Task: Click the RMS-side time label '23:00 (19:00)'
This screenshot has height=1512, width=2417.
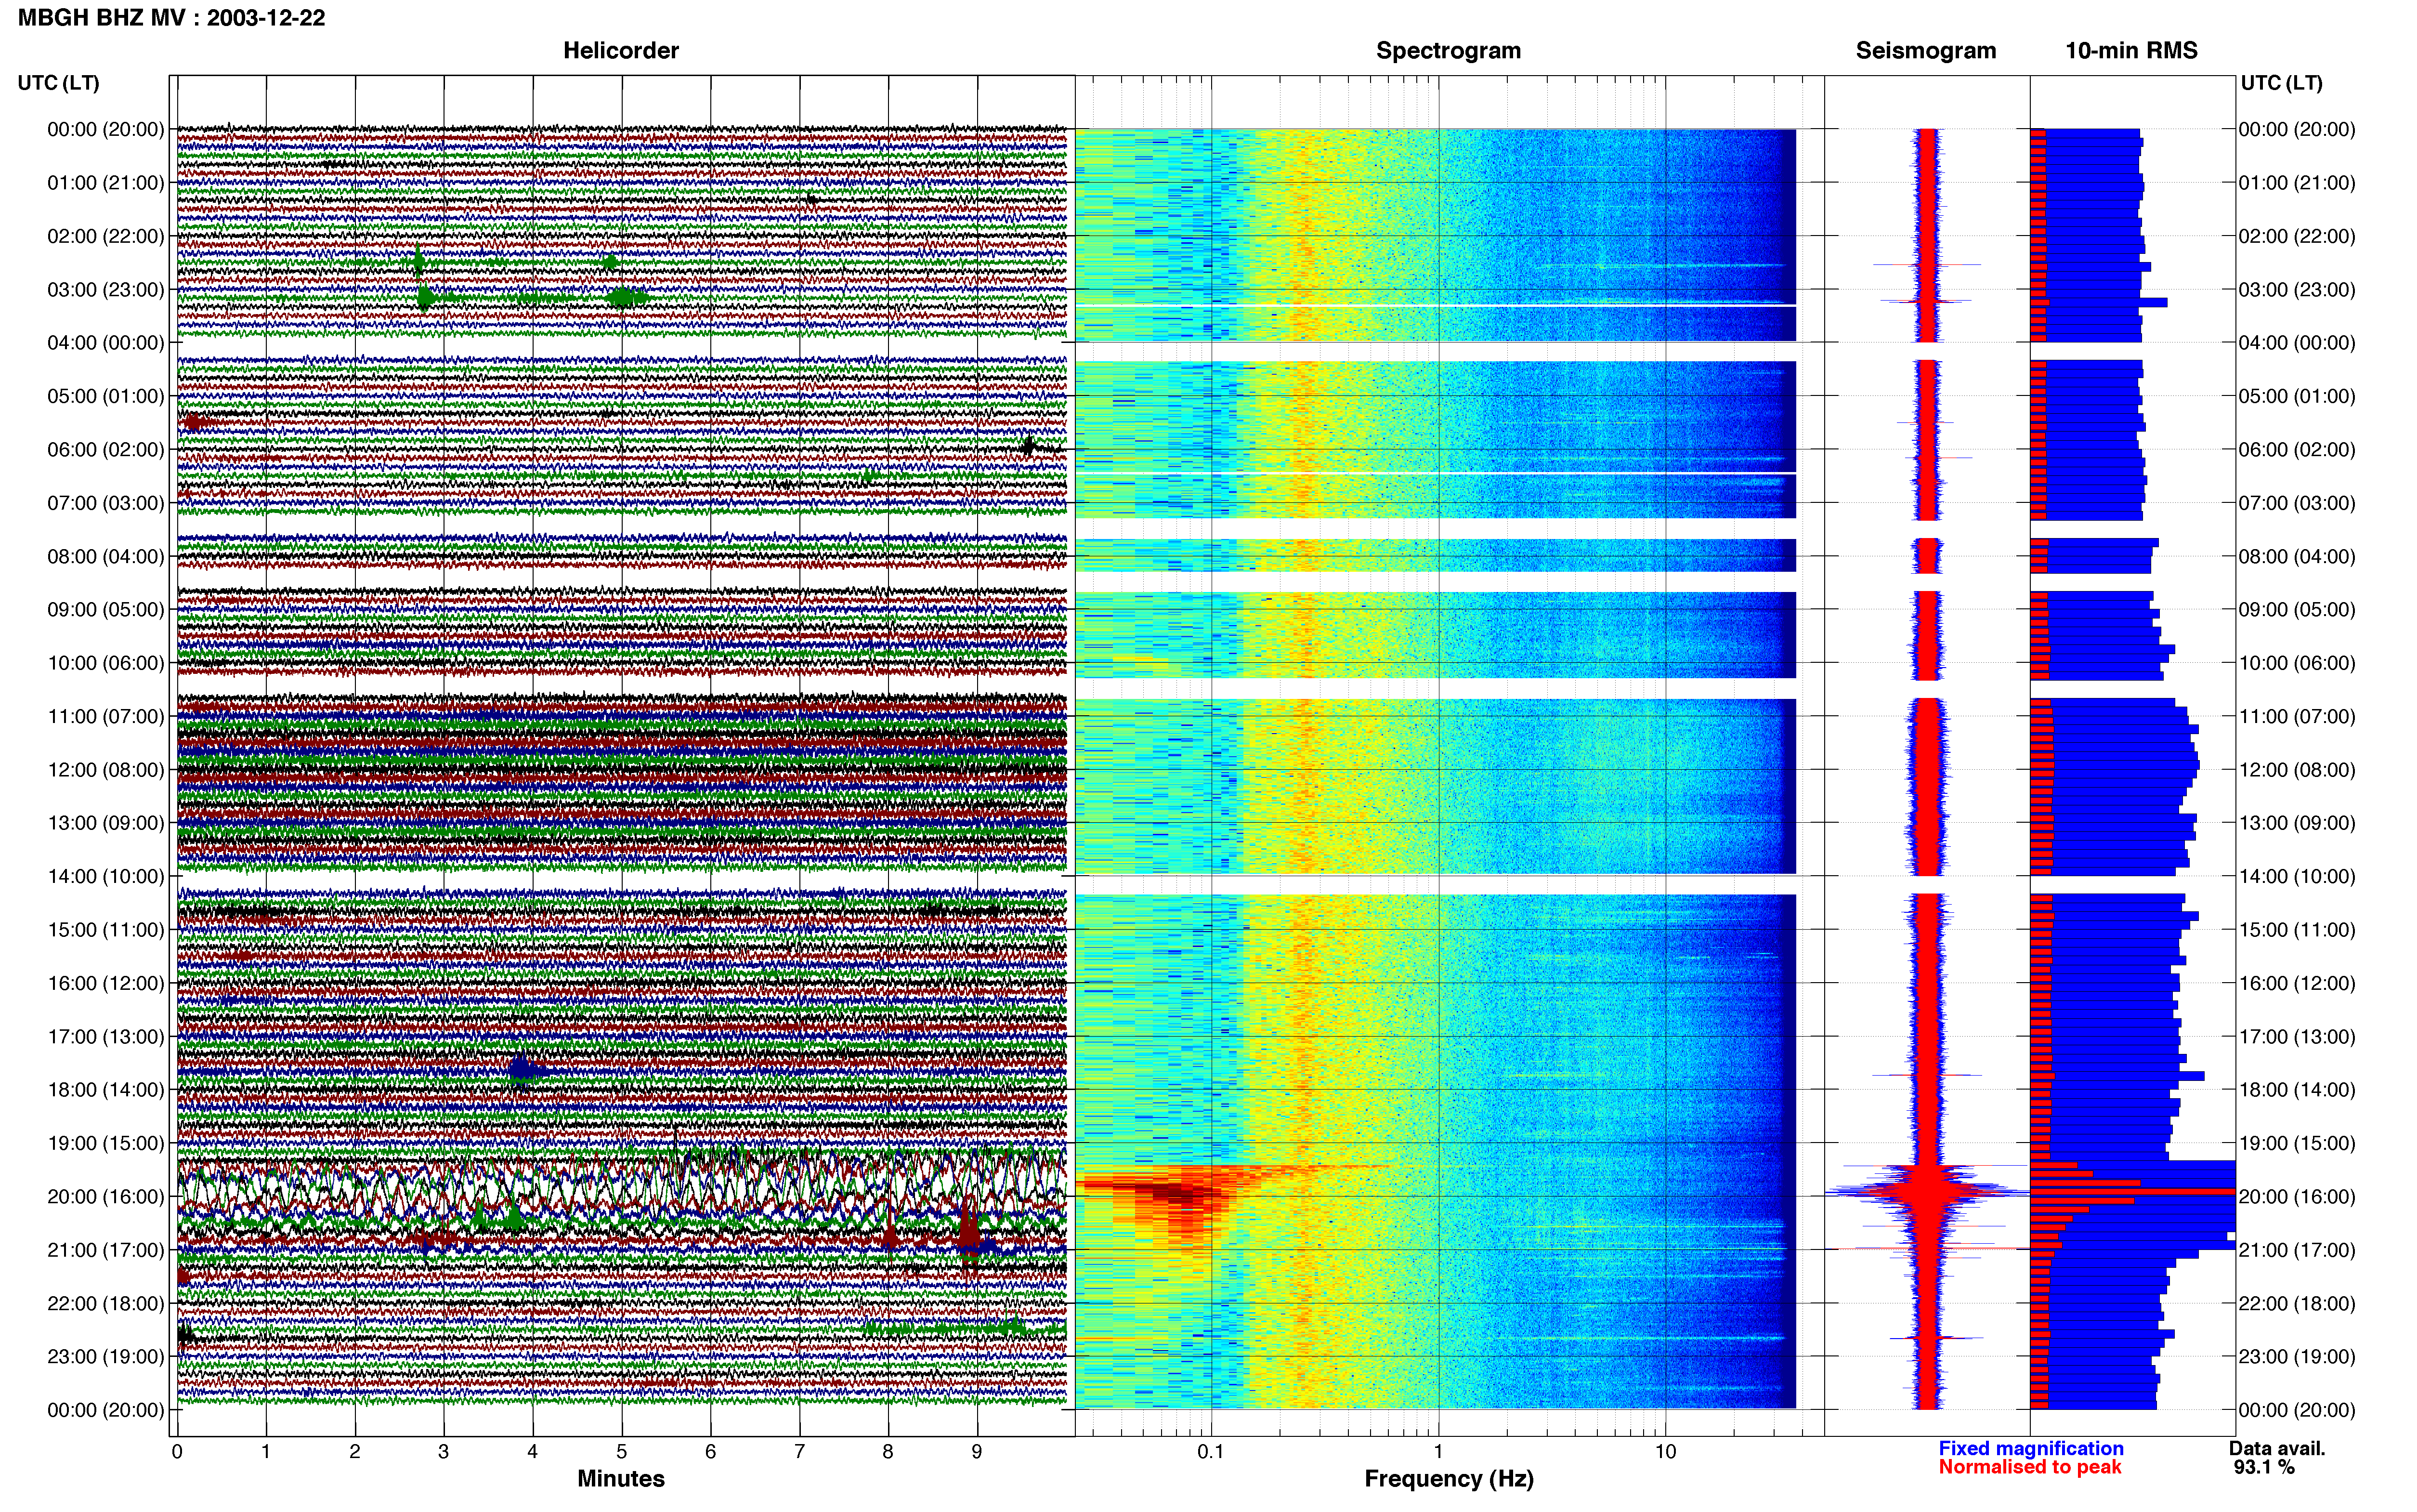Action: 2297,1357
